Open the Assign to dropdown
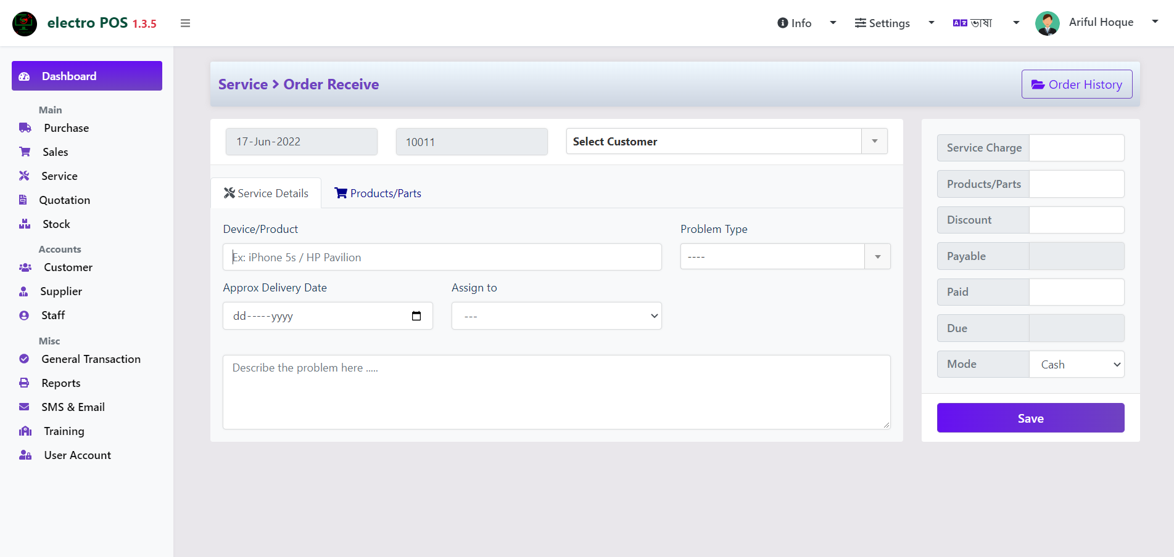Image resolution: width=1174 pixels, height=557 pixels. (556, 315)
